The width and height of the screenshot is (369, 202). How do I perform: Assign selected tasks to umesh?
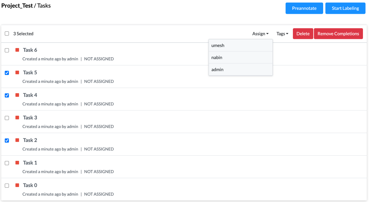[241, 45]
